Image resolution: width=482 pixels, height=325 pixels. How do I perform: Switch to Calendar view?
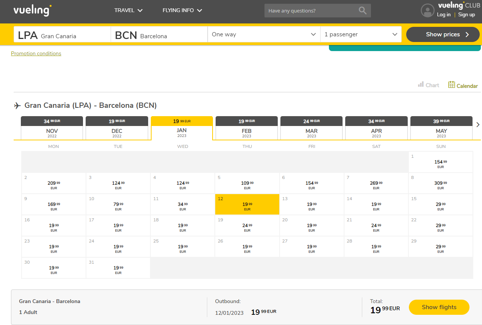tap(463, 86)
